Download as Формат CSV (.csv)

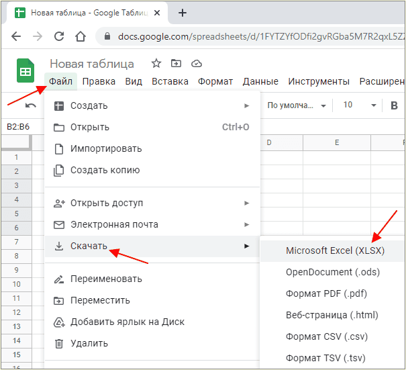333,337
